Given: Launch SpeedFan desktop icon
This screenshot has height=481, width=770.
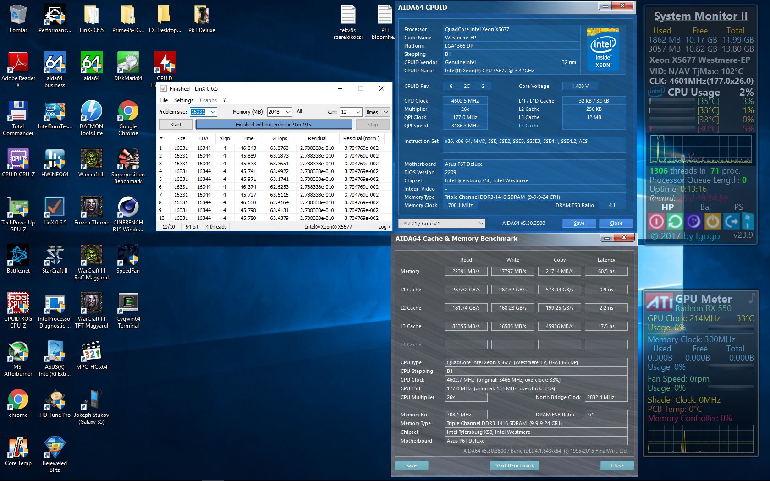Looking at the screenshot, I should tap(128, 259).
